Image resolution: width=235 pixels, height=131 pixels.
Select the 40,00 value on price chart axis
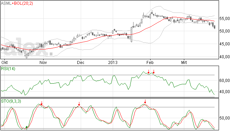225,57
